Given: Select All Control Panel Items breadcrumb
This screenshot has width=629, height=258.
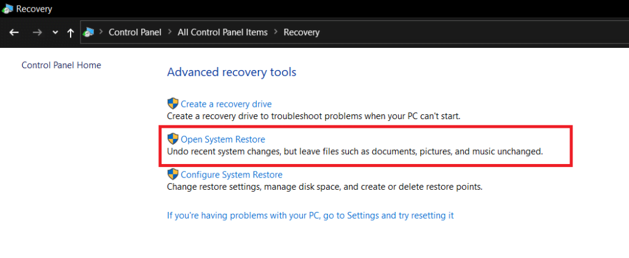Looking at the screenshot, I should [x=222, y=33].
